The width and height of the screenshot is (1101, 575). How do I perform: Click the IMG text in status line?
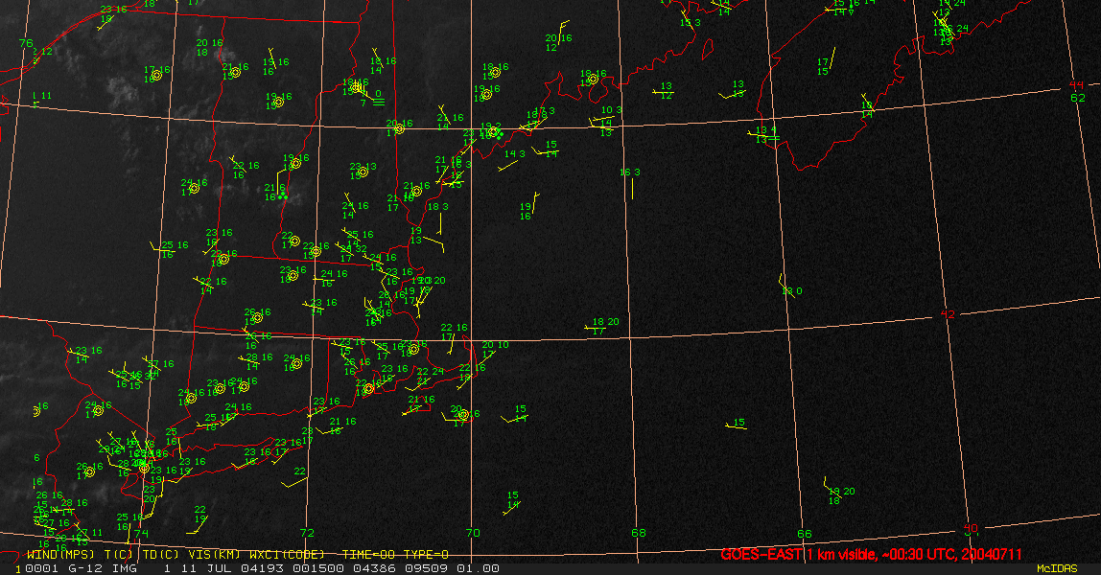coord(123,568)
